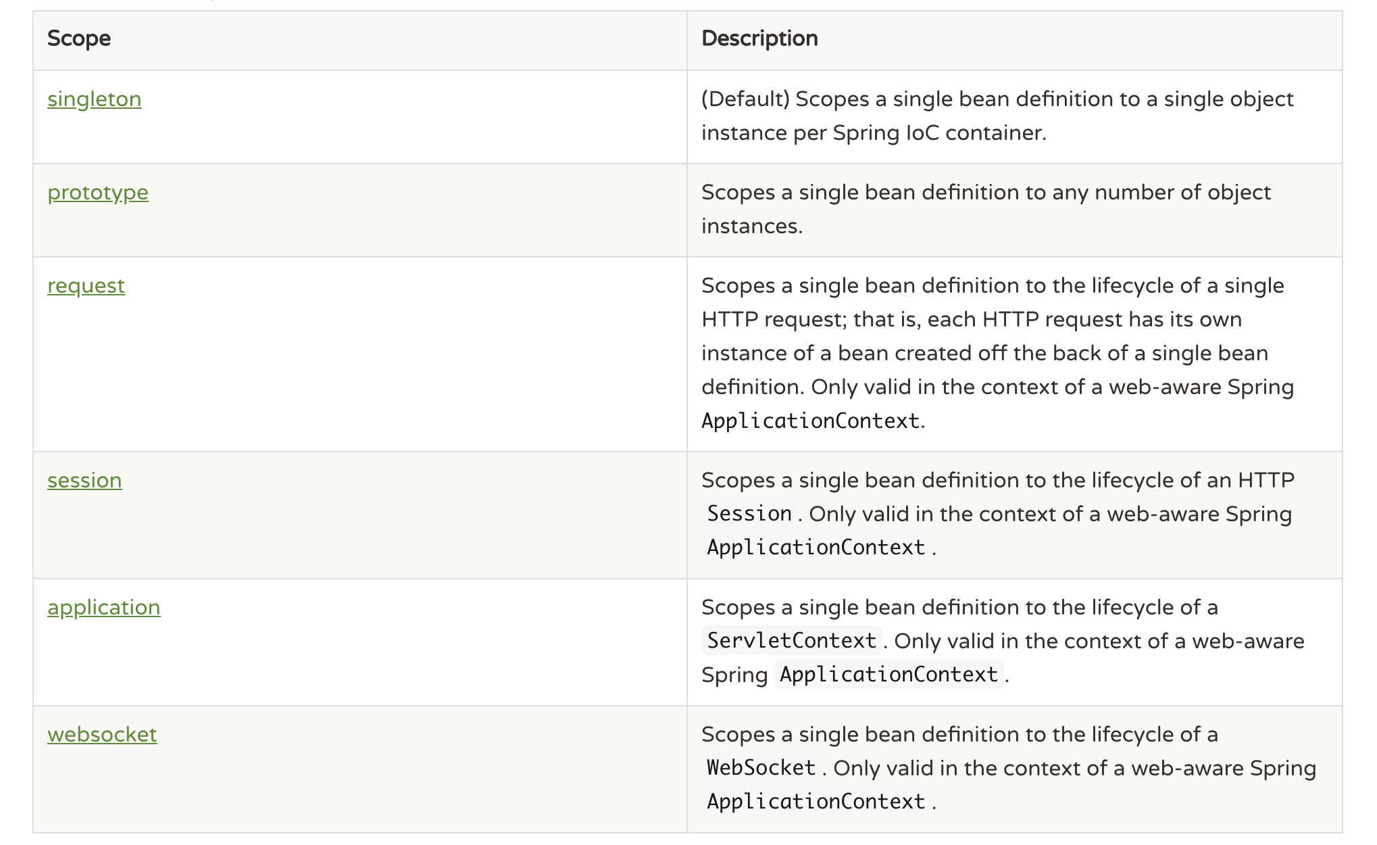This screenshot has width=1377, height=845.
Task: Click the ApplicationContext code in request row
Action: tap(810, 421)
